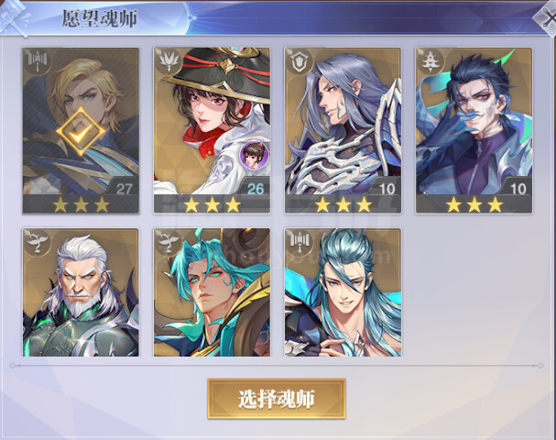
Task: Select the silver long-haired armored hero card
Action: coord(343,130)
